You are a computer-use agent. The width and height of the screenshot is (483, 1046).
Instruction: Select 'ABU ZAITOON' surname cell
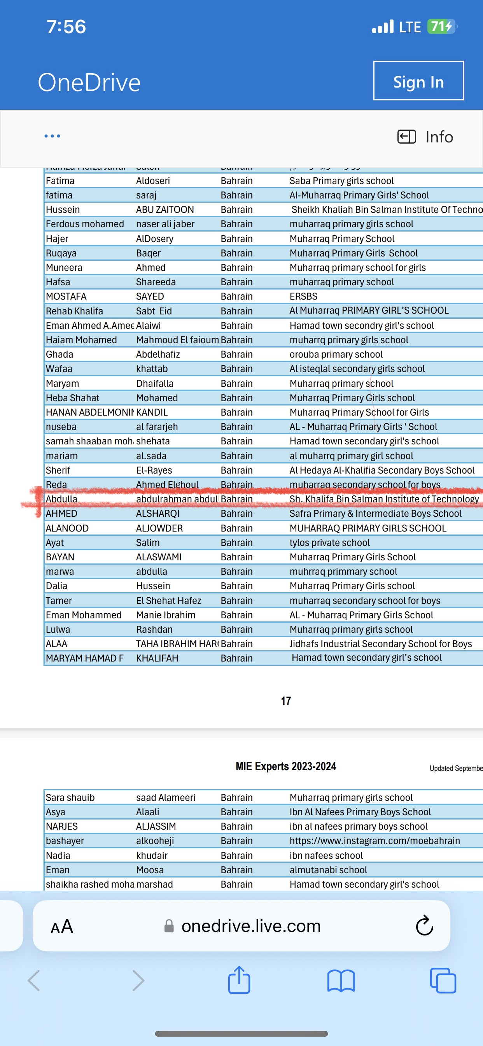point(165,209)
